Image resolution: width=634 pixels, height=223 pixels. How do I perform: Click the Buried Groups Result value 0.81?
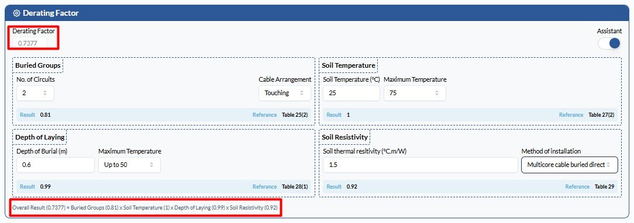[x=45, y=115]
